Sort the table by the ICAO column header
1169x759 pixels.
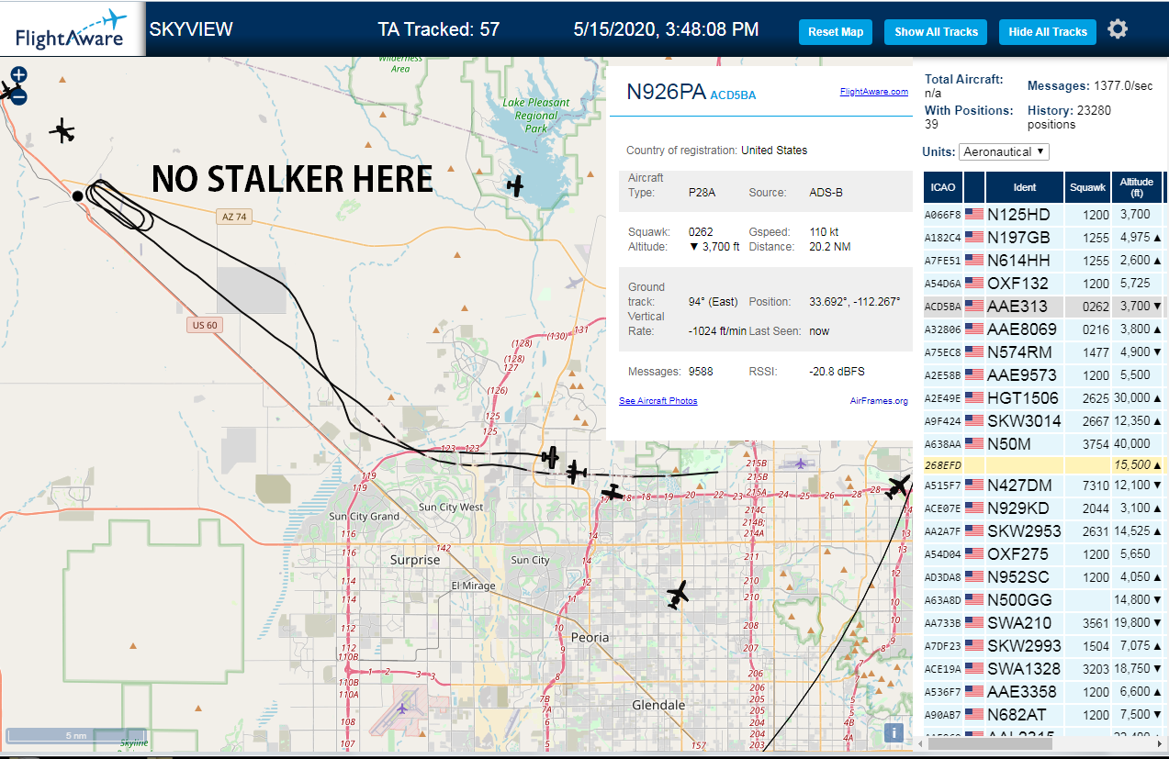(942, 187)
